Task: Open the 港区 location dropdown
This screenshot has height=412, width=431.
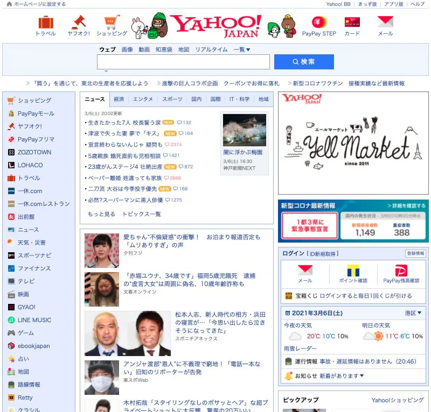Action: [x=413, y=313]
